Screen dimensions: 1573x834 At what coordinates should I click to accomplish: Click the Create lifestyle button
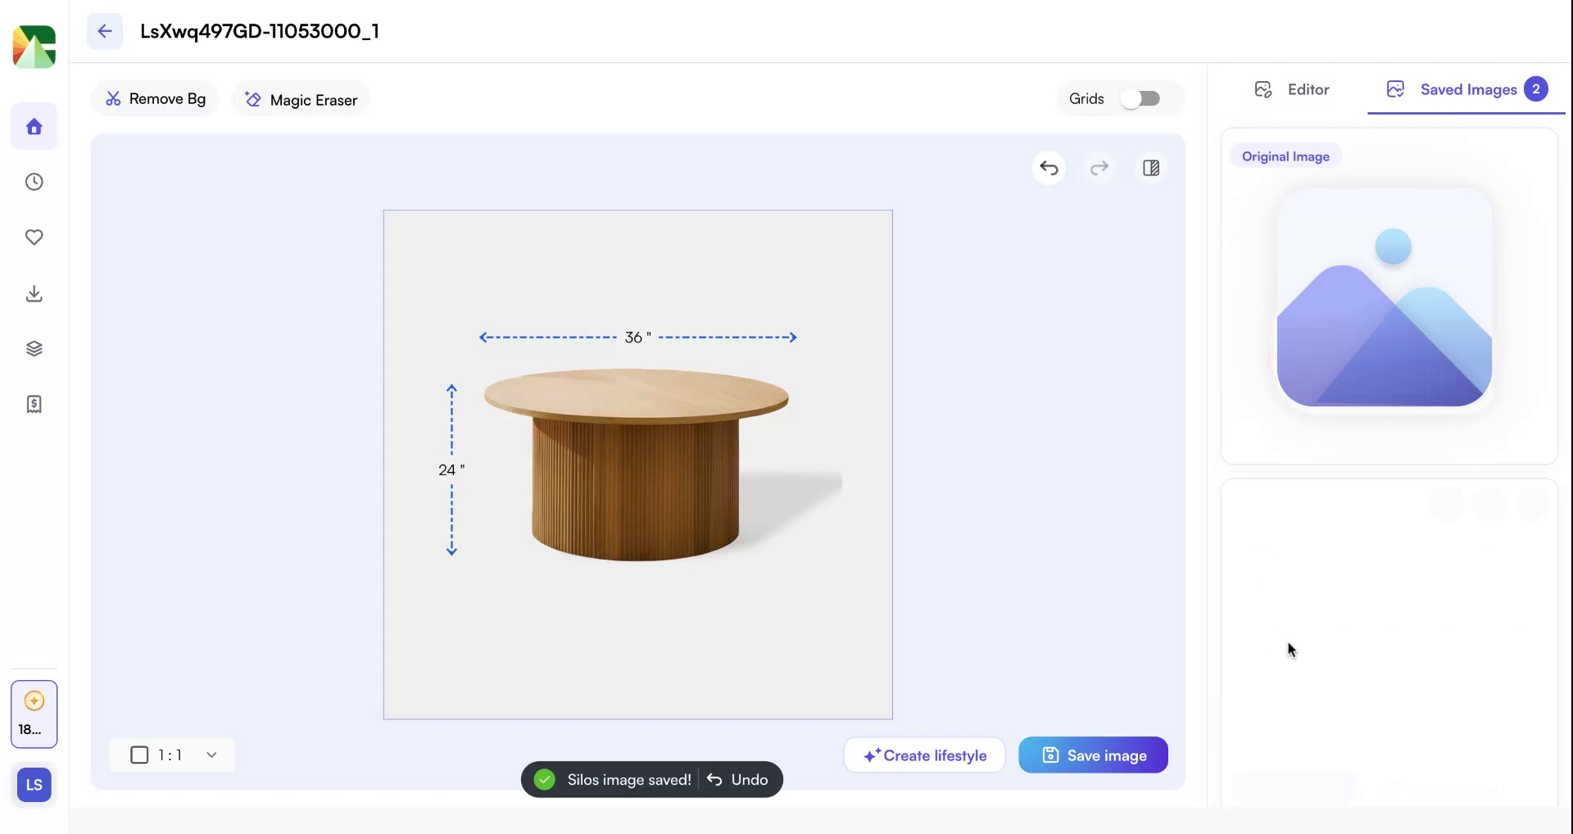(924, 755)
